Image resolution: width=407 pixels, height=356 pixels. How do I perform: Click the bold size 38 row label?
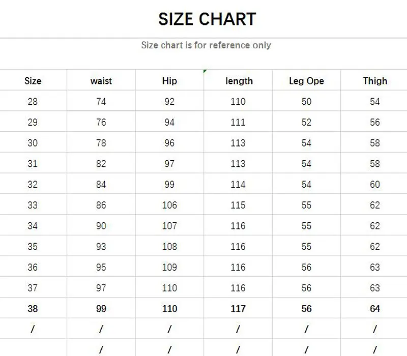(33, 309)
